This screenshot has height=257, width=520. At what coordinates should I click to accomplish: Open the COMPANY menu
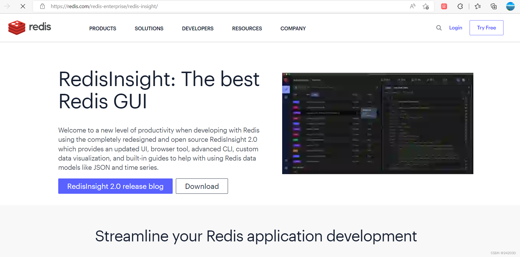point(293,28)
